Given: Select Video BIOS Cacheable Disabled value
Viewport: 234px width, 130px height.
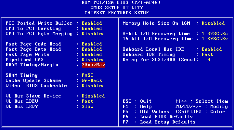Looking at the screenshot, I should tap(93, 86).
